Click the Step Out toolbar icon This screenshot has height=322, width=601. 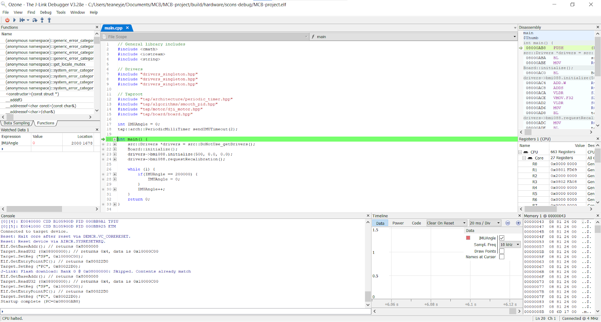click(x=49, y=20)
